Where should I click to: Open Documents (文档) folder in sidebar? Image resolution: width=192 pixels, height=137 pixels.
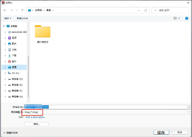[x=12, y=49]
